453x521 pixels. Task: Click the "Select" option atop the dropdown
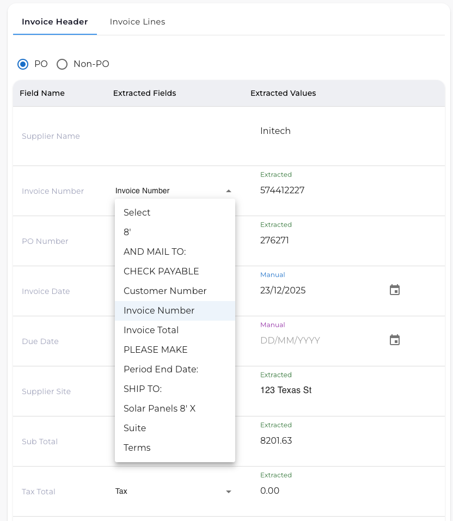[137, 212]
